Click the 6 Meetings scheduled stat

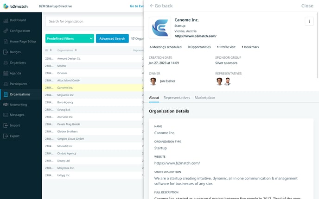(x=166, y=47)
